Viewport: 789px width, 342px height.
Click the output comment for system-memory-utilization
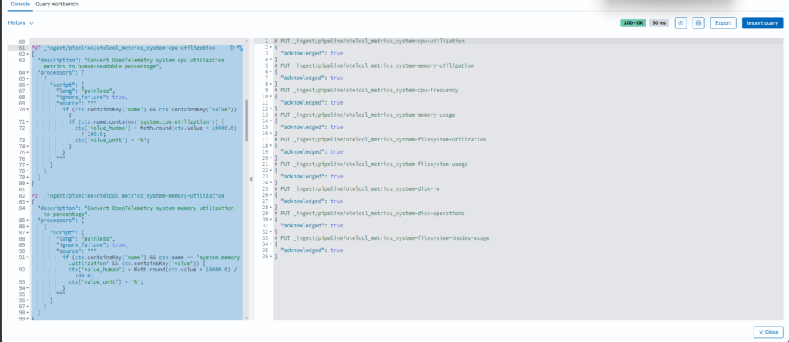(374, 65)
